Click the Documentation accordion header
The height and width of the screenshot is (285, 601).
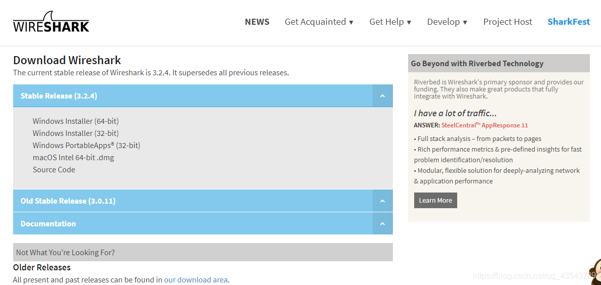point(203,223)
